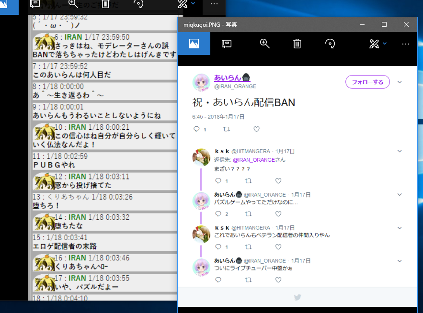Open the three-dot more options menu

(x=406, y=44)
